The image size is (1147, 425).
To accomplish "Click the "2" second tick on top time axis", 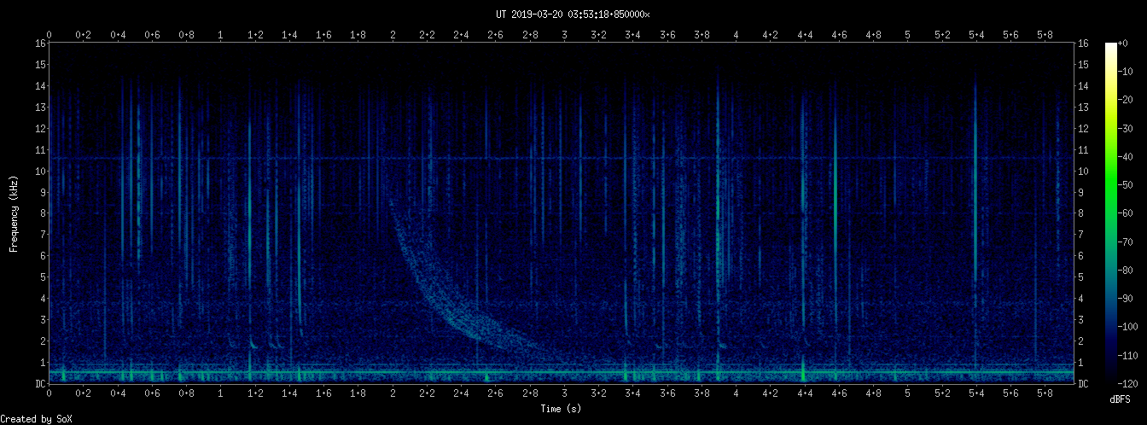I will click(x=393, y=35).
